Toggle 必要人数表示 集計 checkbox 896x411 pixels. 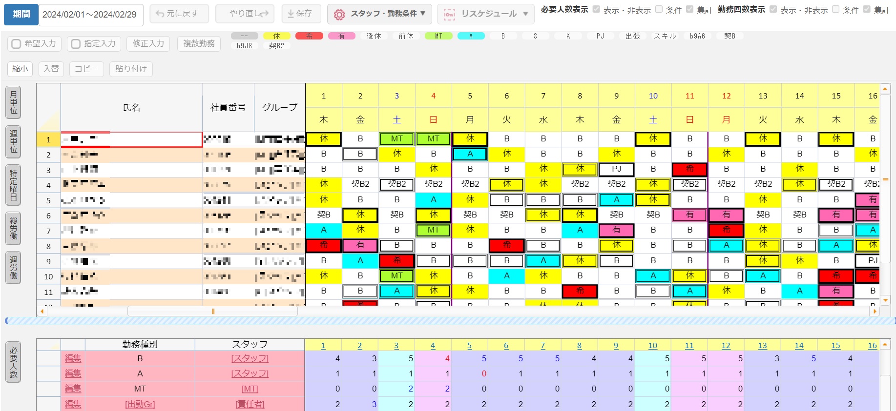click(x=689, y=9)
